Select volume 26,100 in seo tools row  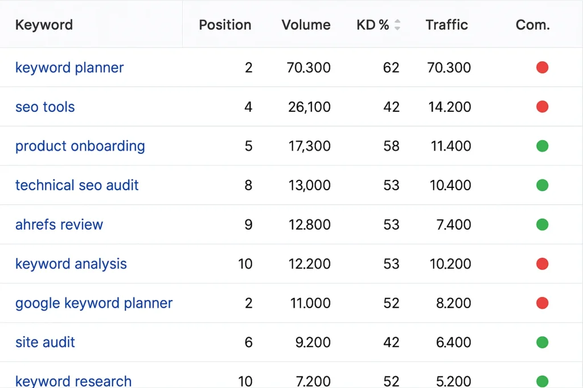309,107
